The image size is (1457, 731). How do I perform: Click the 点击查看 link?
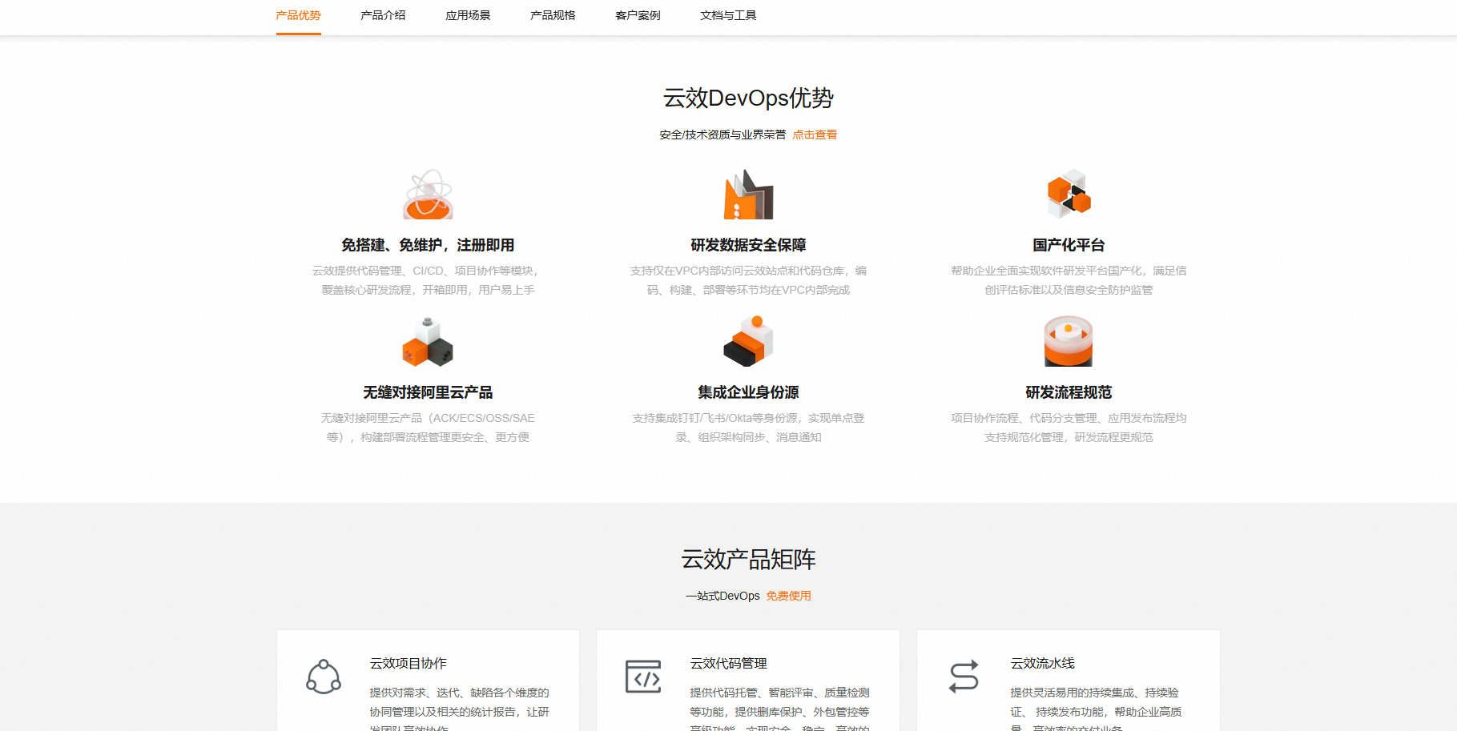(x=815, y=135)
